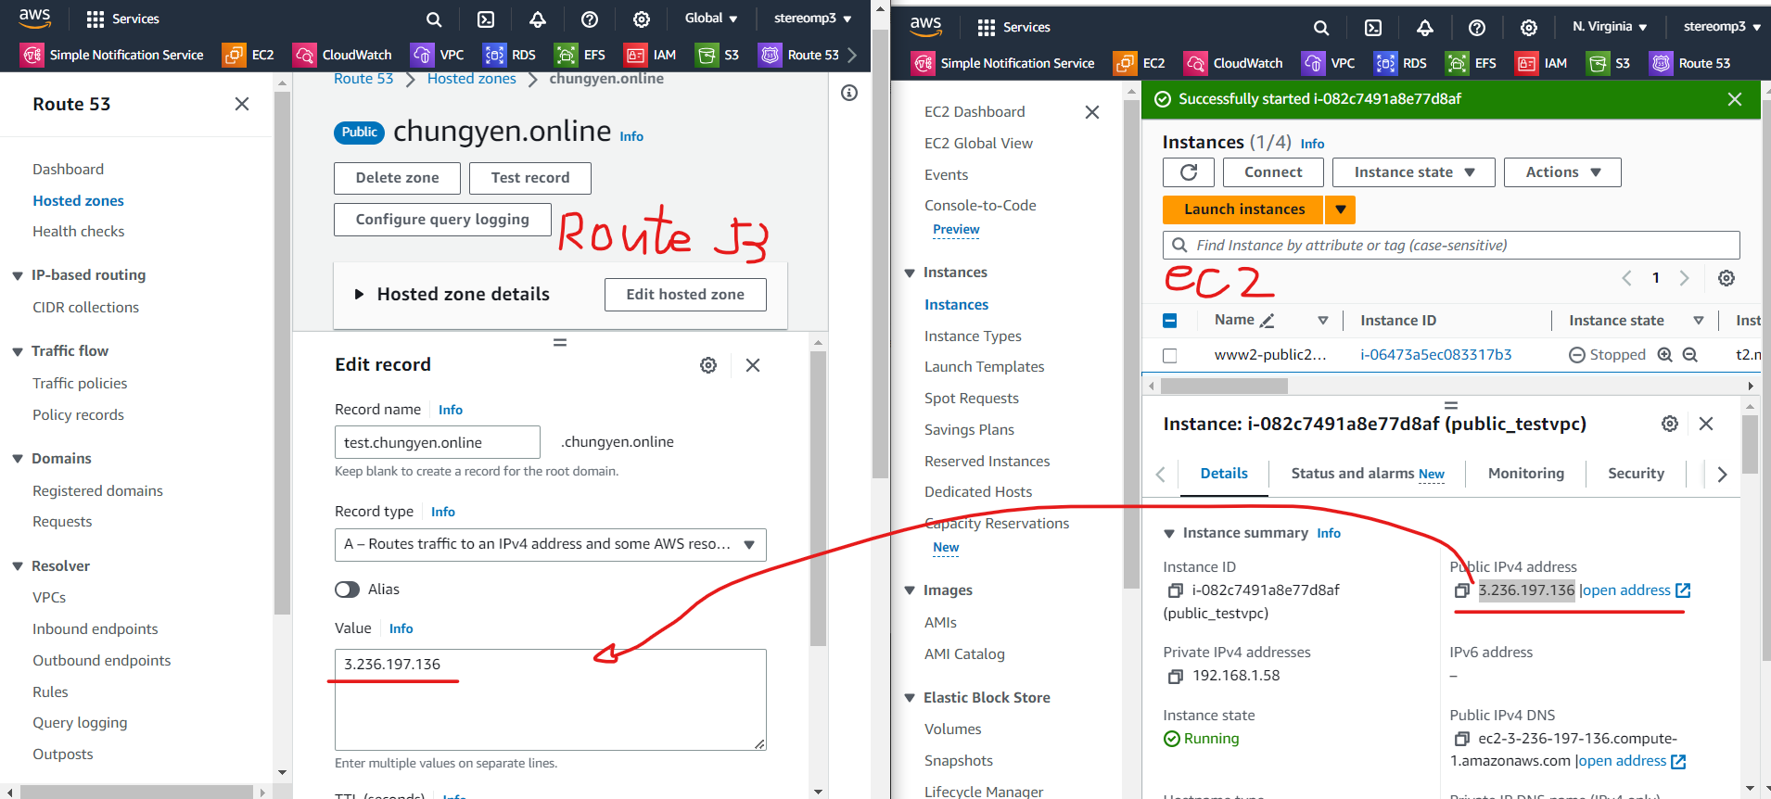Open S3 shortcut in Route 53 window
This screenshot has width=1771, height=799.
(718, 55)
